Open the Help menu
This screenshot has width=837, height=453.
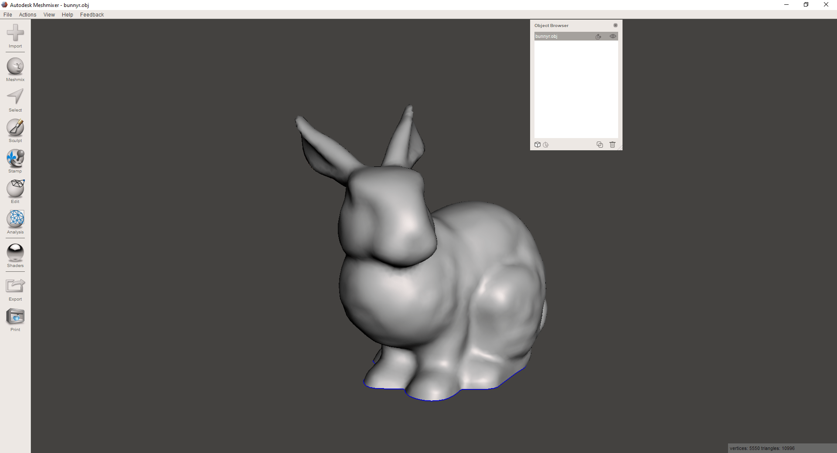pos(68,15)
